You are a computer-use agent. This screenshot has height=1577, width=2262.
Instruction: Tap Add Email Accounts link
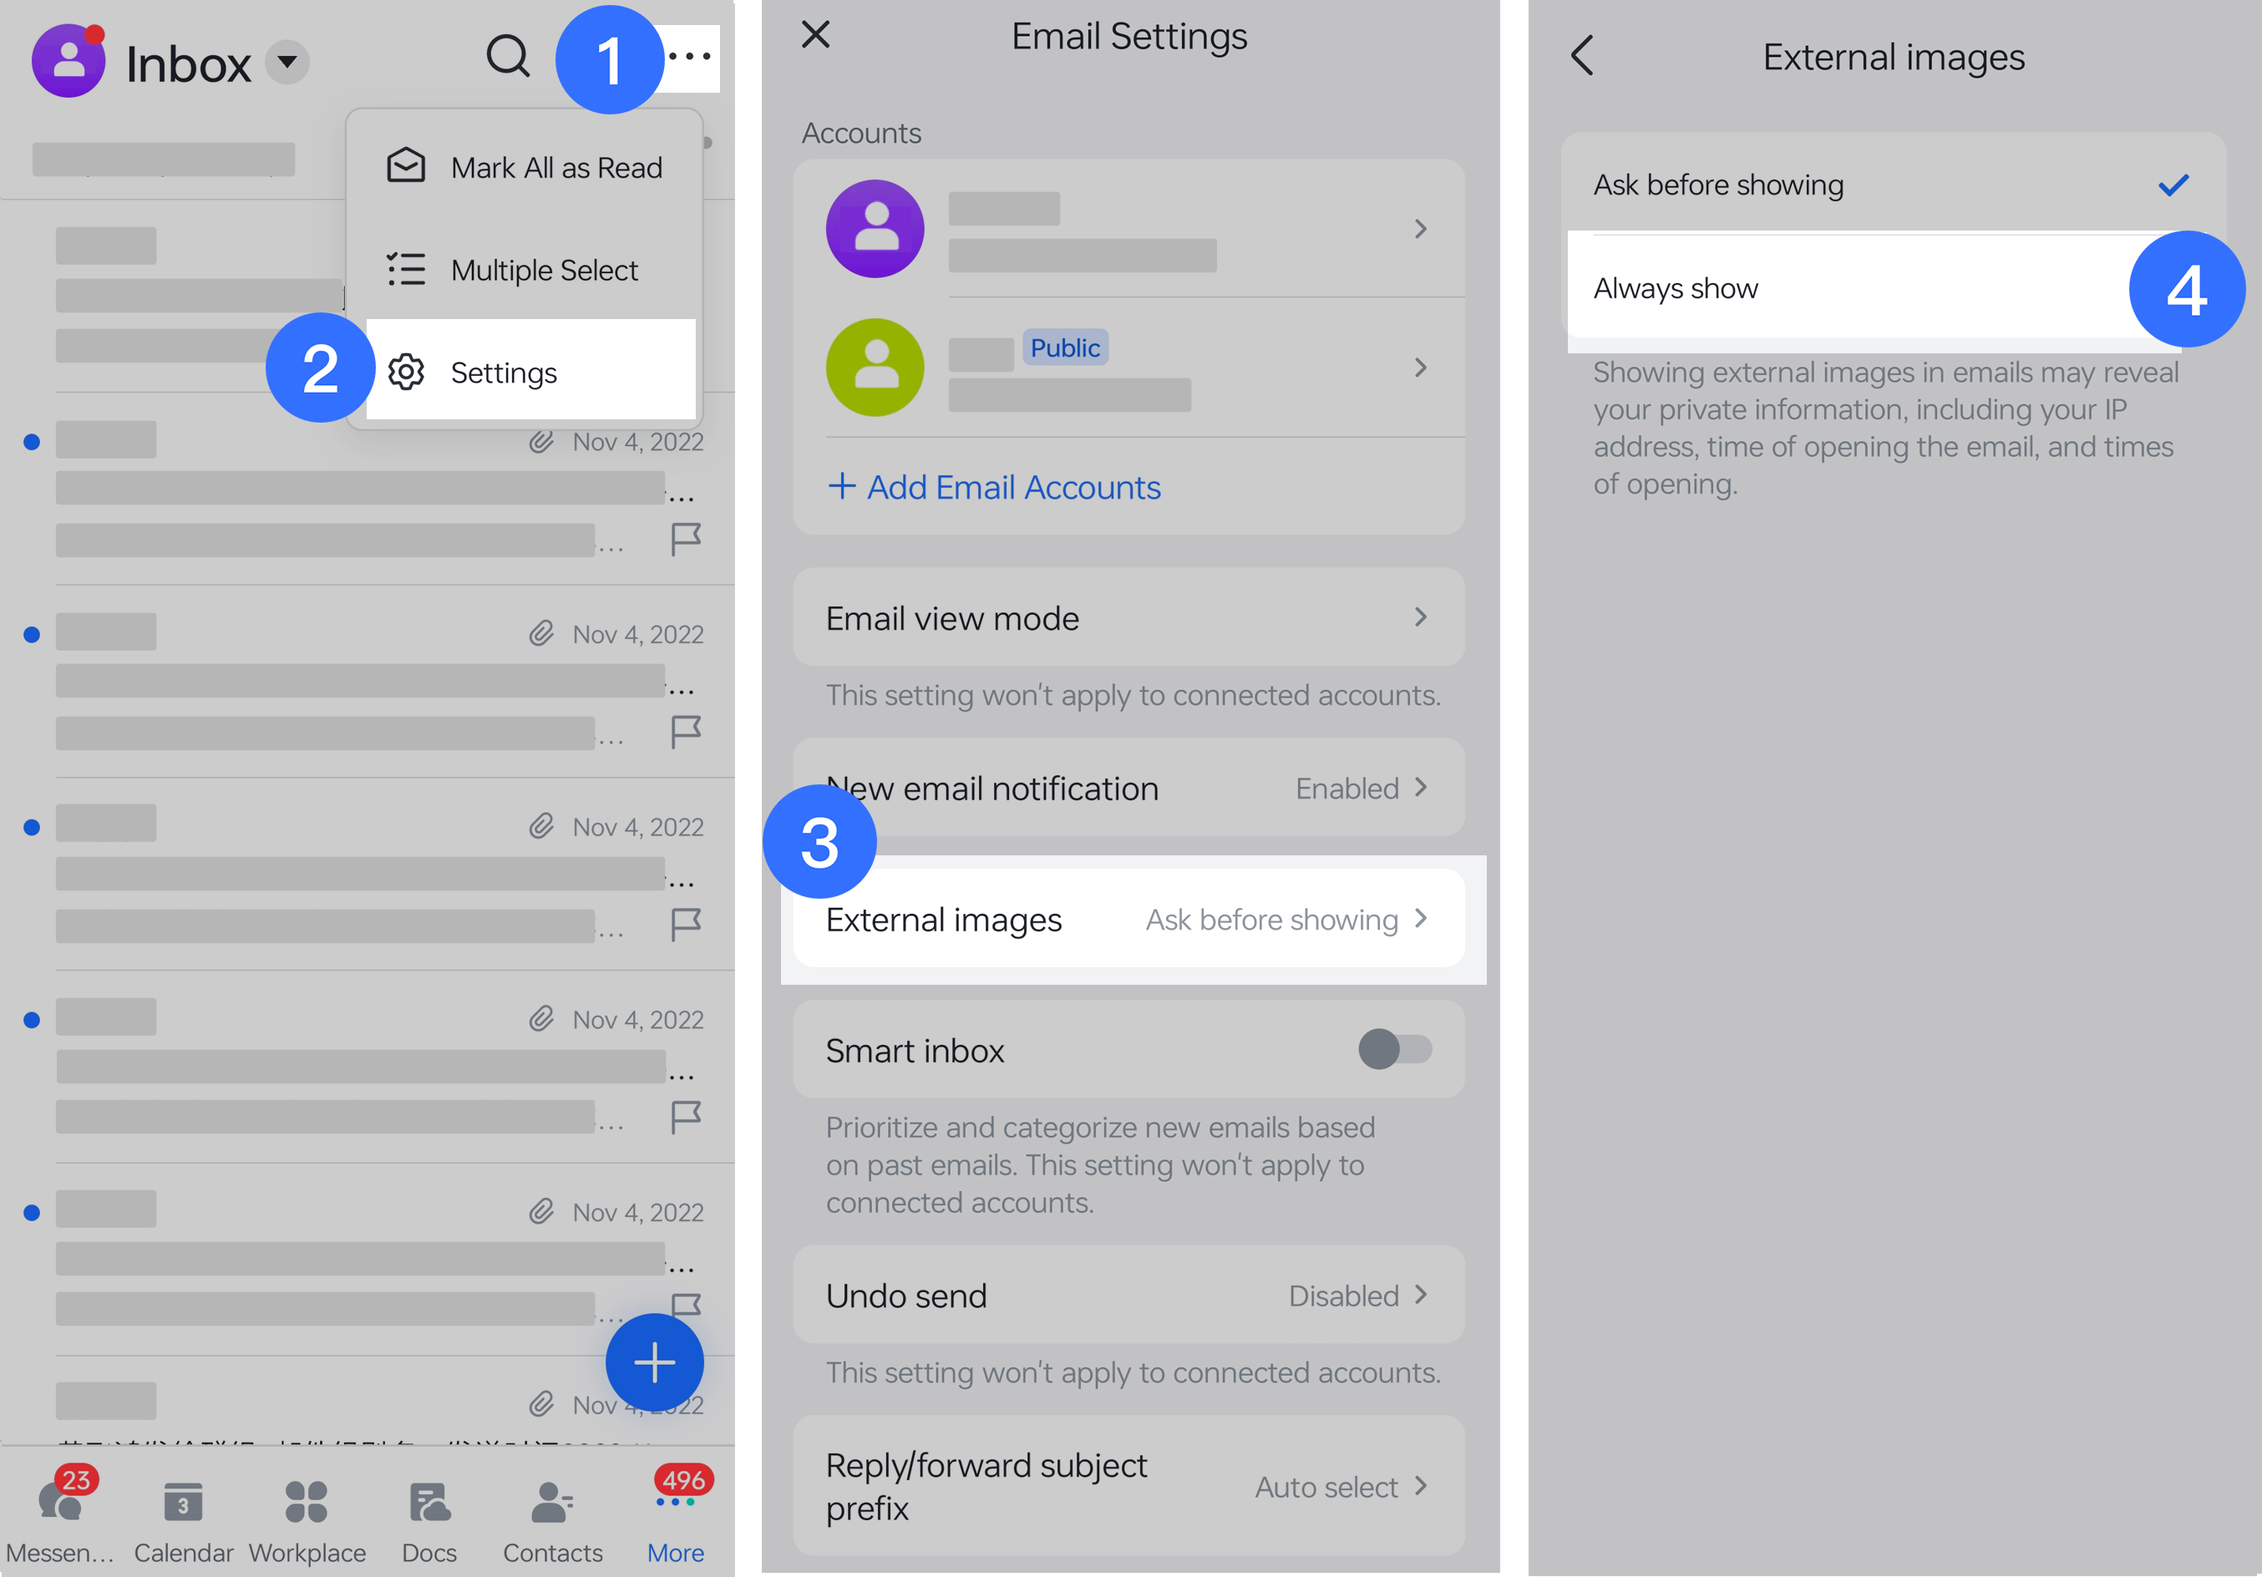pos(992,488)
